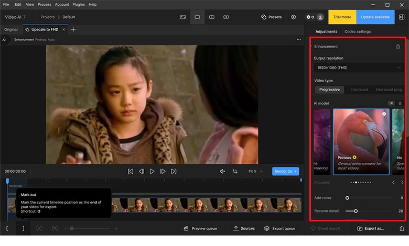
Task: Switch to the Upscale to FHD tab
Action: click(45, 29)
